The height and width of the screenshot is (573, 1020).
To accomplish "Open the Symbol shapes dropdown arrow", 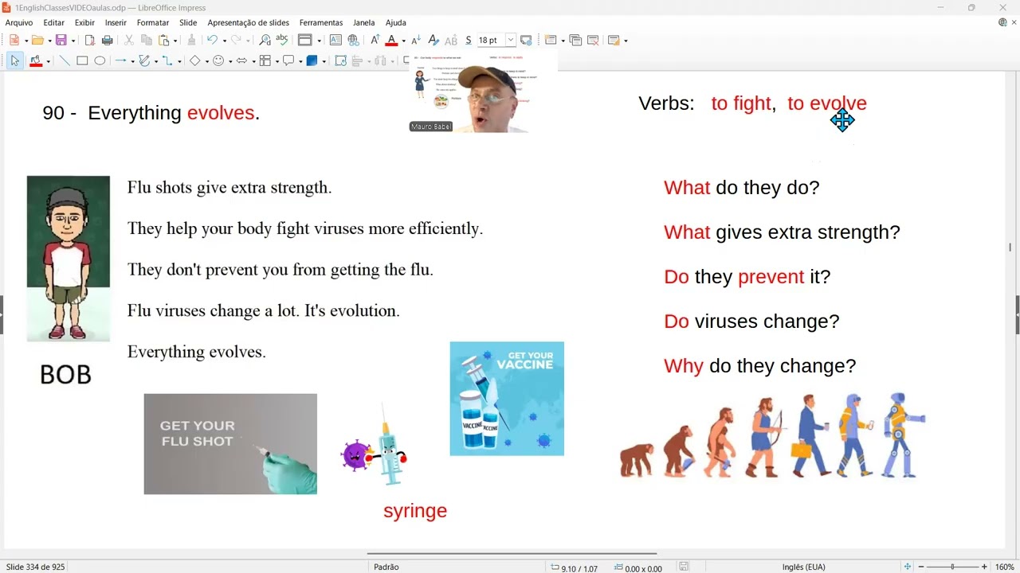I will 230,60.
